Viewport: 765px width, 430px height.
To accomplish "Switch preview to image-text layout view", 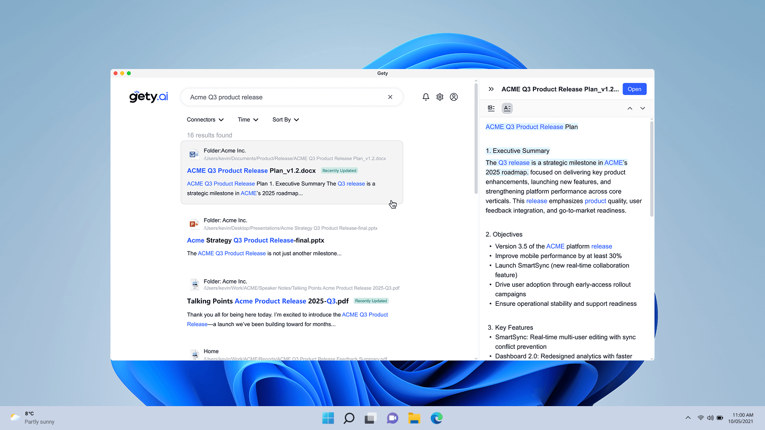I will coord(491,108).
